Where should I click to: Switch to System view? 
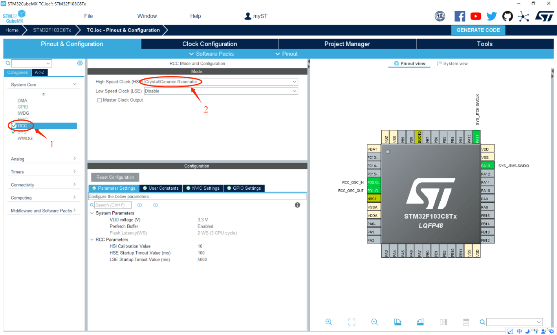452,63
